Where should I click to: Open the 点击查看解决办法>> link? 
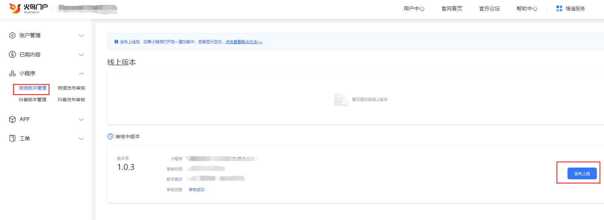tap(244, 42)
